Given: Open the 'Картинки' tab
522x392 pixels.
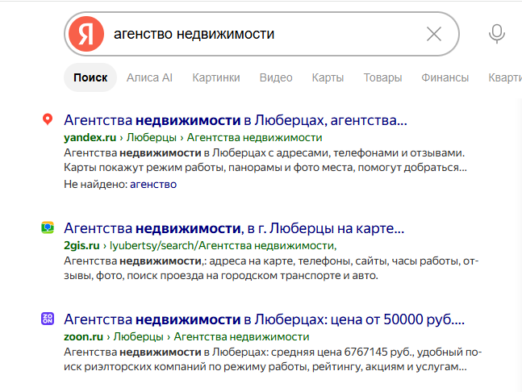Looking at the screenshot, I should point(216,77).
